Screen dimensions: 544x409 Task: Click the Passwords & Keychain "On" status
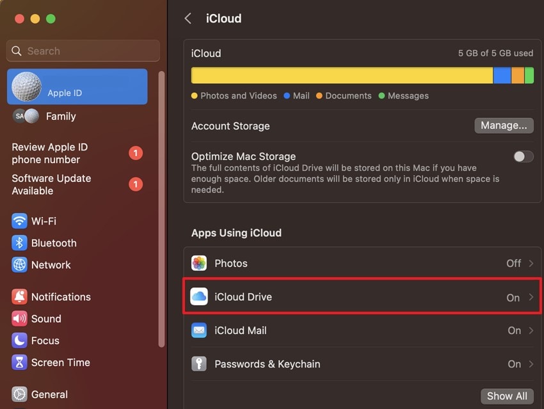tap(514, 364)
